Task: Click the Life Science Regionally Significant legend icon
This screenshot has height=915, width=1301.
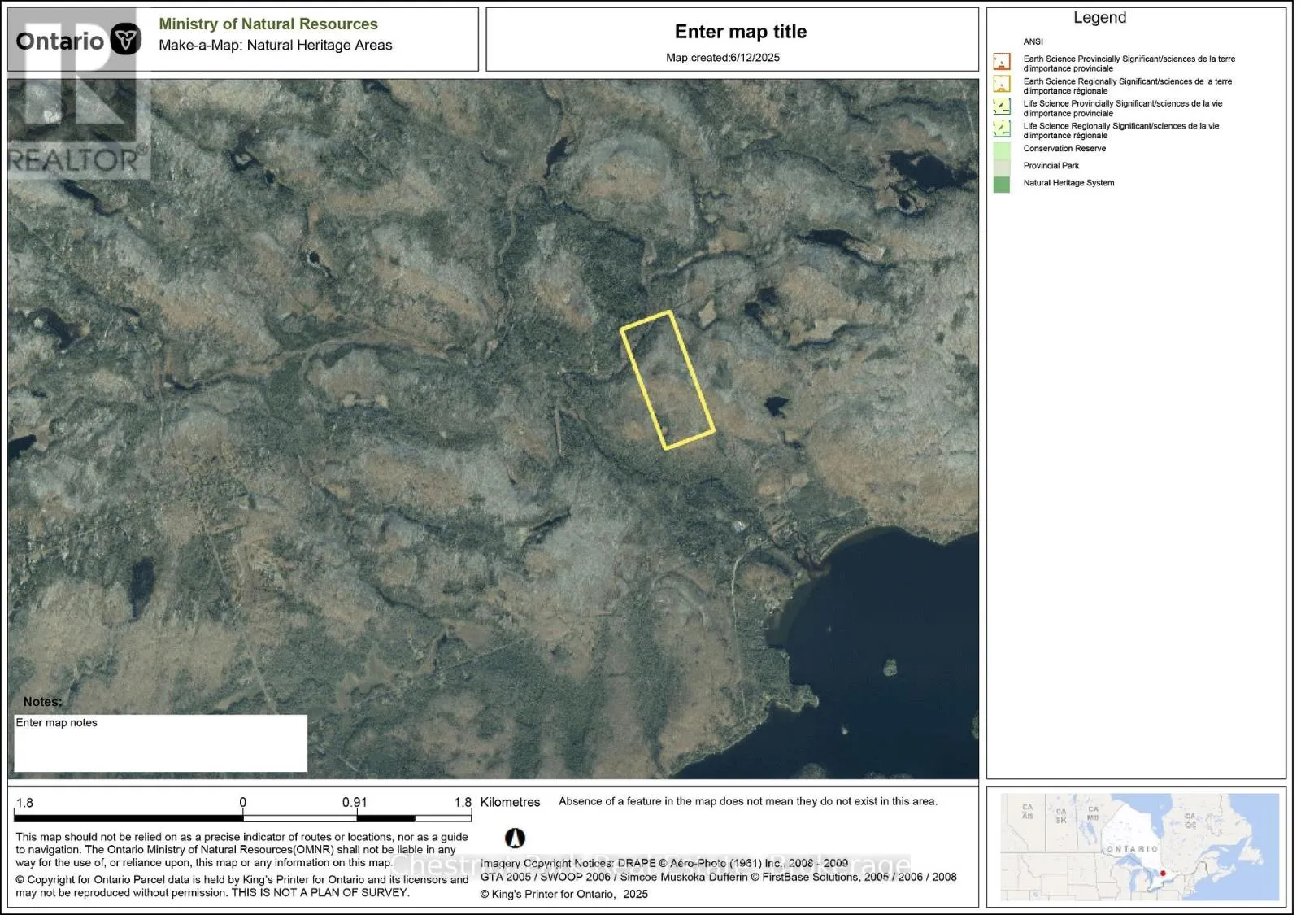Action: point(1002,129)
